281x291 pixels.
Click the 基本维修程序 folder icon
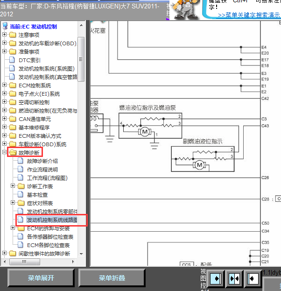pos(13,127)
